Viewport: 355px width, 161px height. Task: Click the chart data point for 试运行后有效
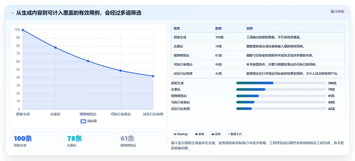click(x=153, y=76)
